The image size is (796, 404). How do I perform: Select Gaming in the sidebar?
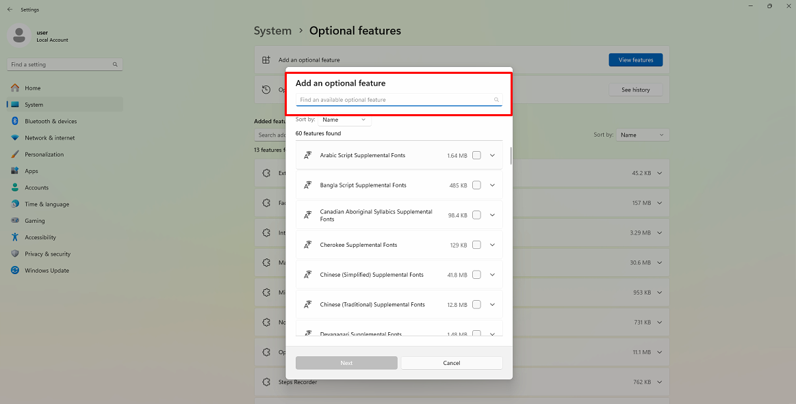click(64, 221)
